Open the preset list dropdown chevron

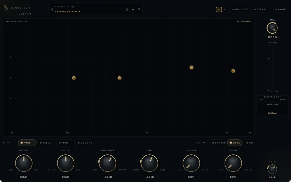point(133,9)
